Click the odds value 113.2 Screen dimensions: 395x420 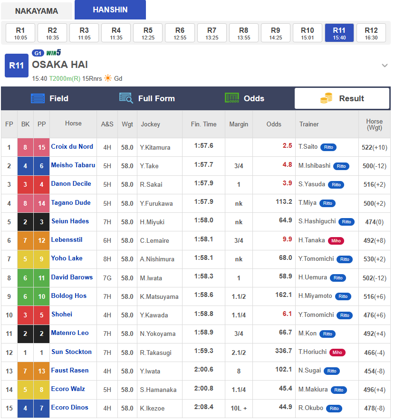(x=284, y=202)
